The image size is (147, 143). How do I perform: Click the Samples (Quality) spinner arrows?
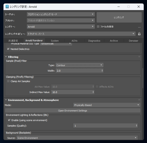point(137,126)
